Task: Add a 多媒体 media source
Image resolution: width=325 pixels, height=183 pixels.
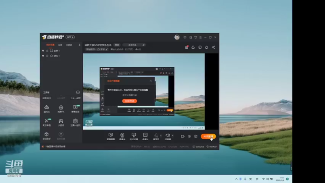Action: (145, 137)
